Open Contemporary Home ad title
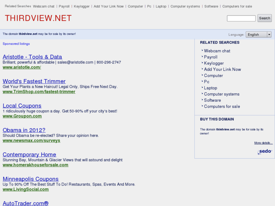The image size is (275, 206). click(29, 154)
